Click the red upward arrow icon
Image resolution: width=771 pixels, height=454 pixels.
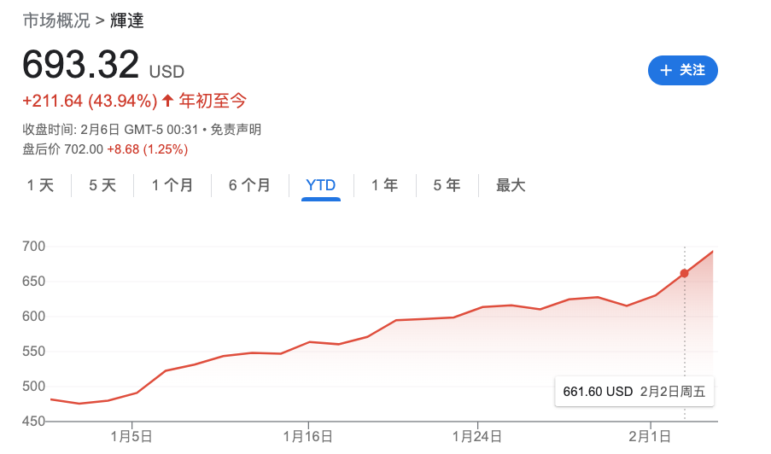click(x=167, y=101)
